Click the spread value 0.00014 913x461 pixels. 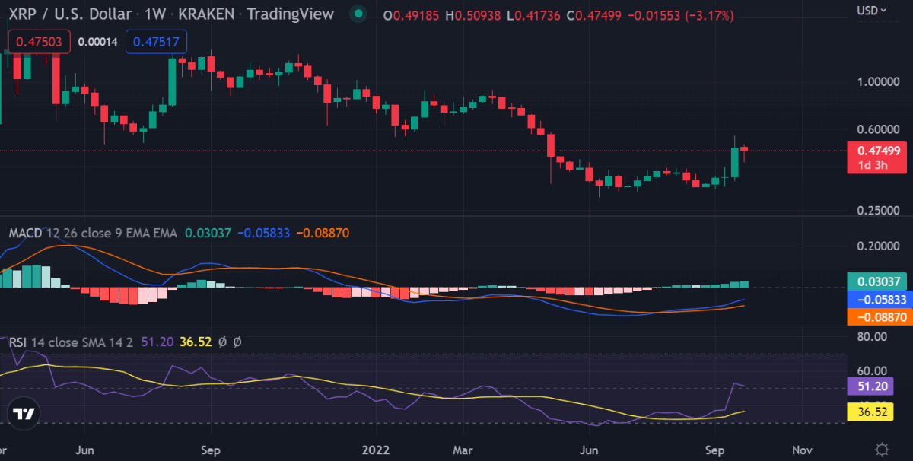click(98, 42)
